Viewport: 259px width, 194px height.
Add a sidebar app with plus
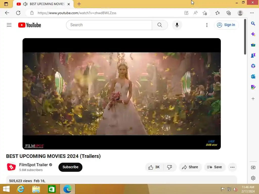[253, 99]
